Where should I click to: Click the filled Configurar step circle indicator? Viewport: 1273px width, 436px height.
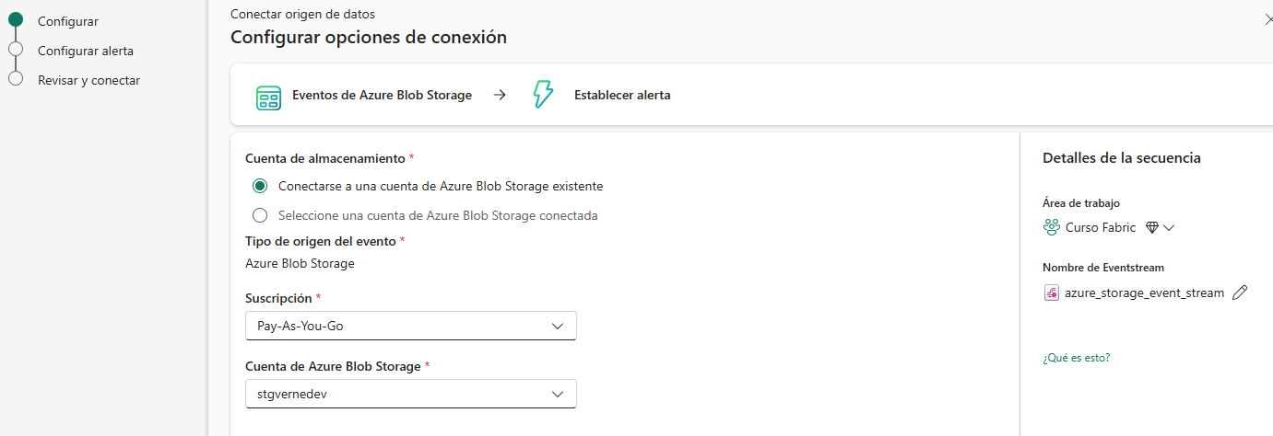coord(16,20)
